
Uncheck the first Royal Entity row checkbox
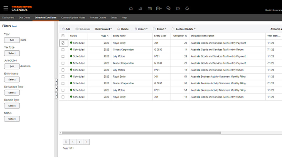click(x=63, y=43)
